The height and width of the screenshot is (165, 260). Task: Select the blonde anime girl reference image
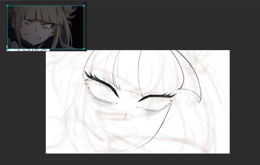(45, 27)
